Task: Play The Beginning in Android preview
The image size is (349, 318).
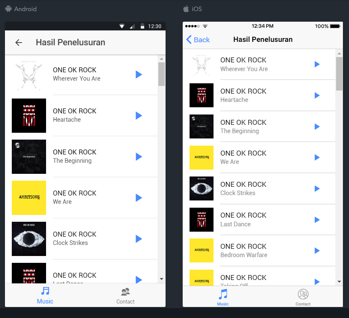Action: [x=139, y=157]
